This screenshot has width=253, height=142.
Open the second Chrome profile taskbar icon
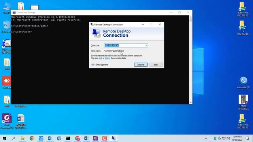point(77,138)
